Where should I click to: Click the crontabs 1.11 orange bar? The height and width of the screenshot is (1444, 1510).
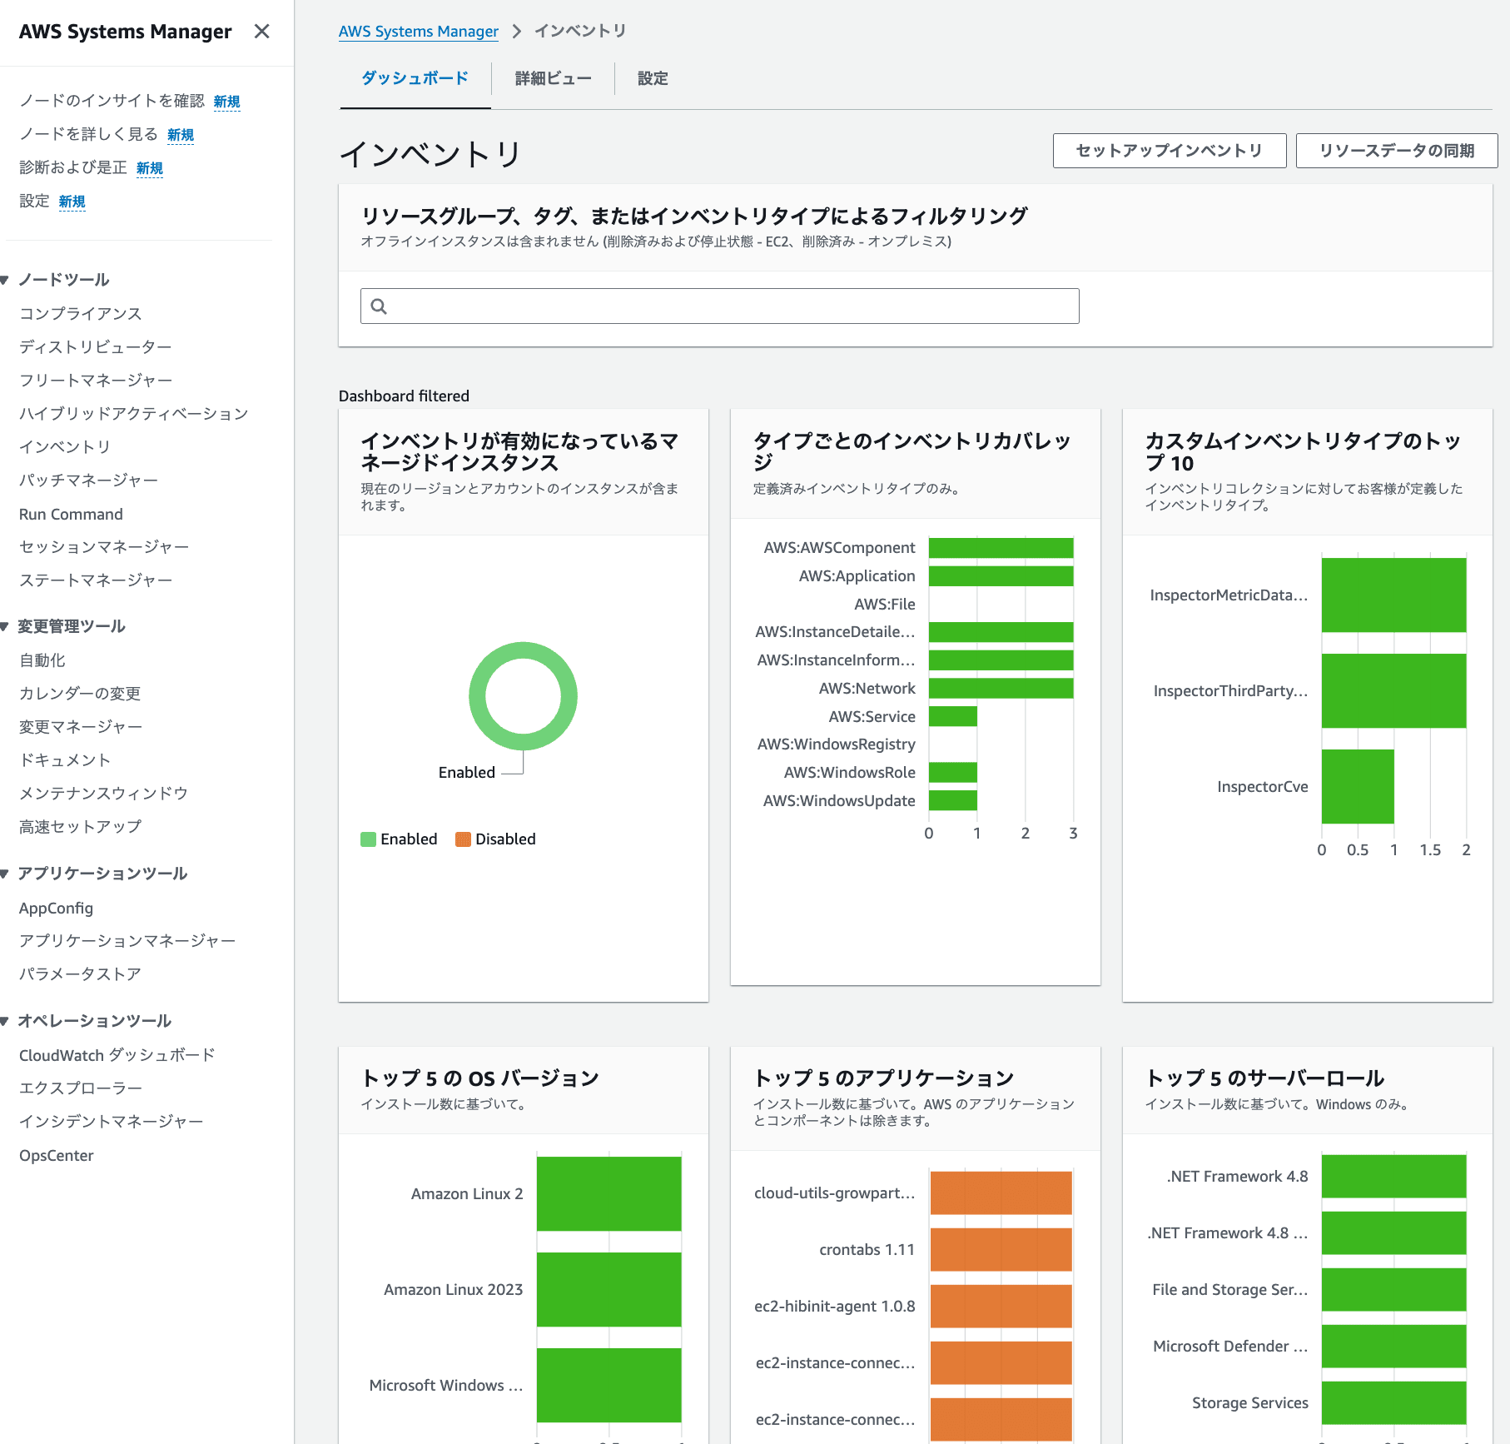pyautogui.click(x=1001, y=1249)
